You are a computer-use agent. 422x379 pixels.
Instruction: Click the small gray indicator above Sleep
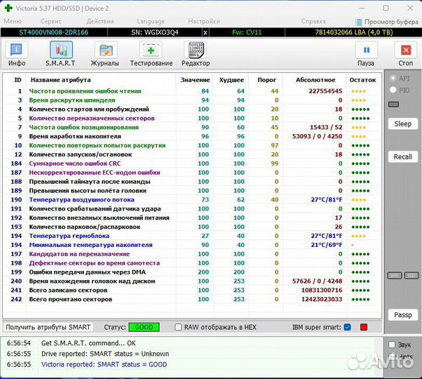click(x=393, y=105)
